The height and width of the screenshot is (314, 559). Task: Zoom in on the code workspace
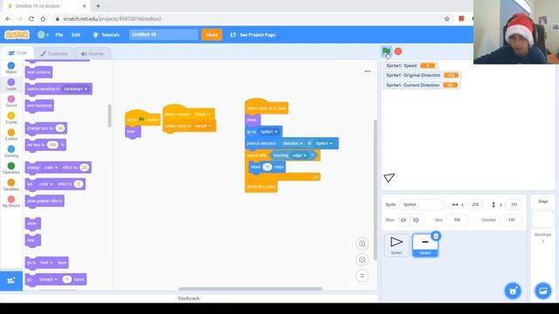point(362,244)
